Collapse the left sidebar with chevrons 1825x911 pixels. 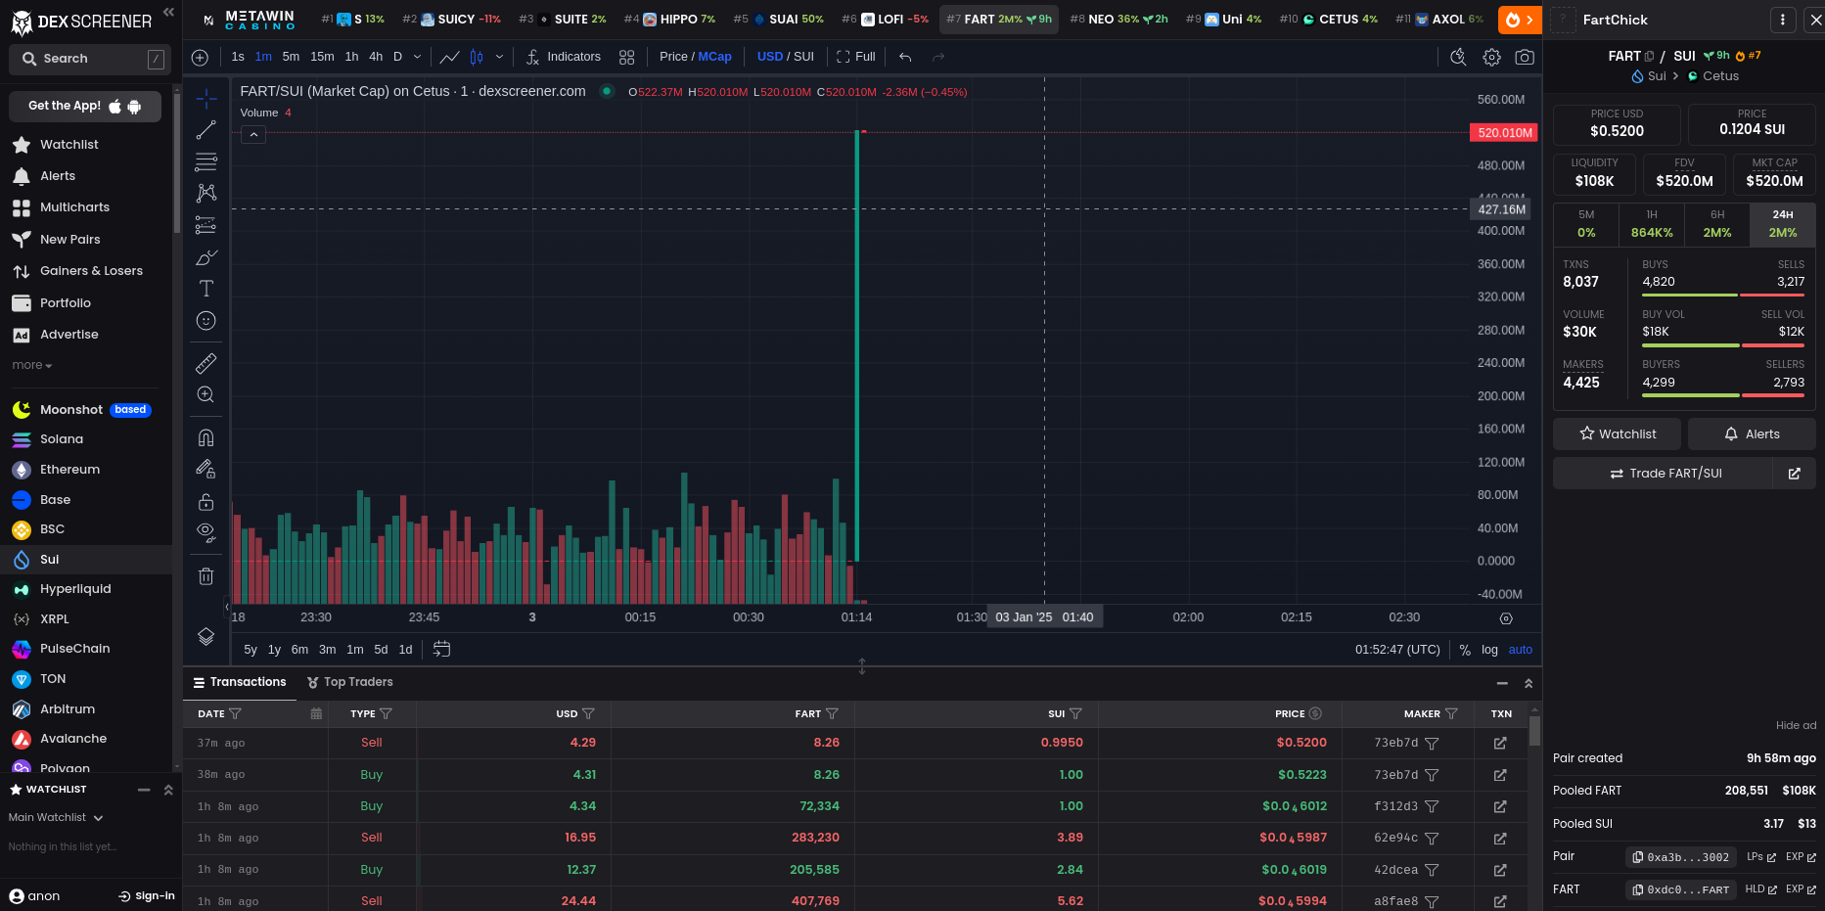168,13
